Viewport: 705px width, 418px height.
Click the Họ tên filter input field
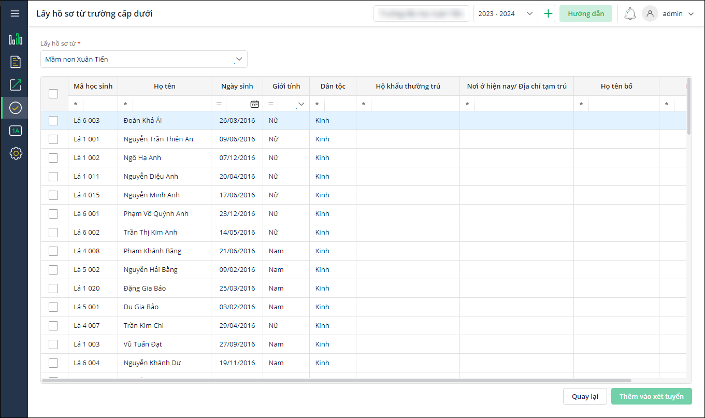click(x=171, y=104)
